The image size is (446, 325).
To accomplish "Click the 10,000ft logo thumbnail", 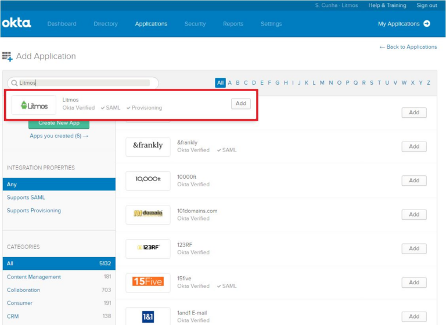I will click(x=148, y=180).
